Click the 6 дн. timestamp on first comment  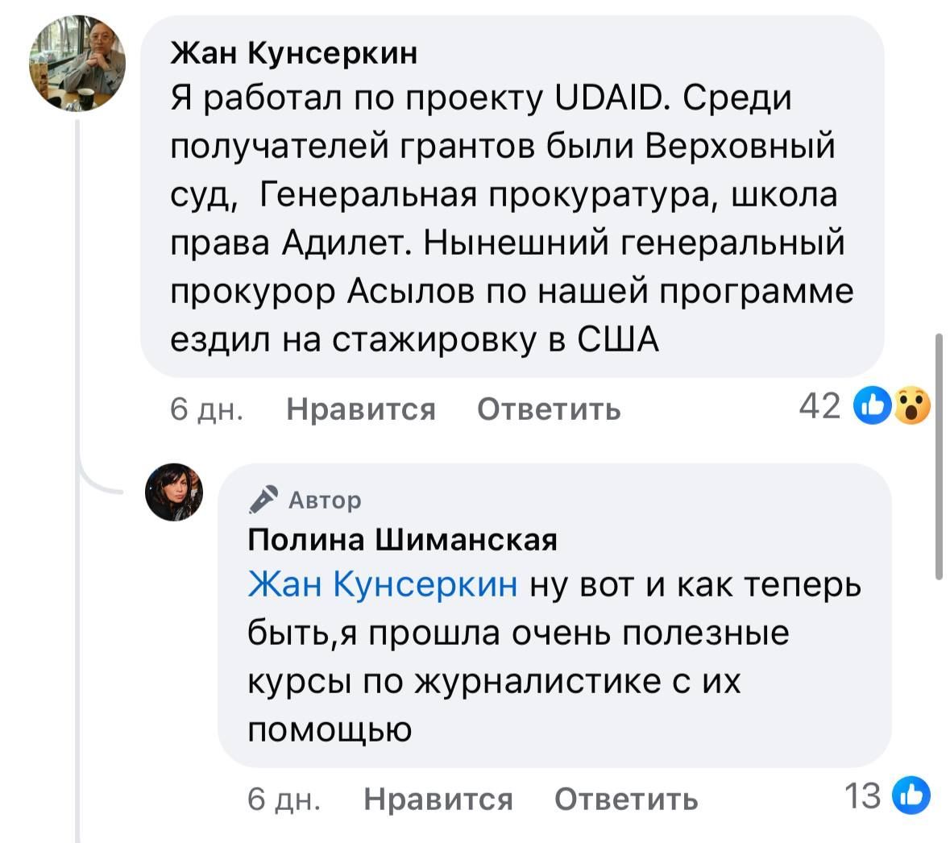coord(206,409)
